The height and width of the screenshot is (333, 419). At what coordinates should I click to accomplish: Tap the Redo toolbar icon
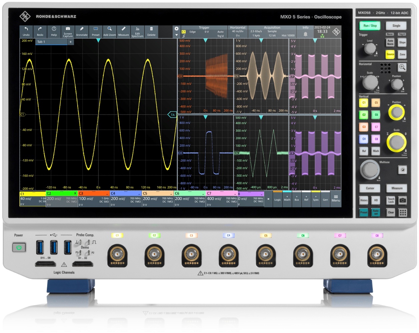tap(40, 31)
